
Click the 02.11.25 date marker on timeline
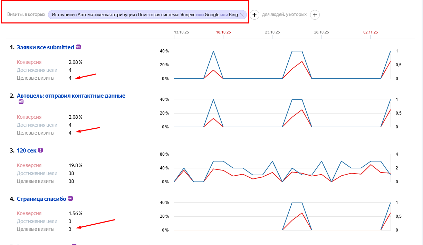pyautogui.click(x=370, y=32)
